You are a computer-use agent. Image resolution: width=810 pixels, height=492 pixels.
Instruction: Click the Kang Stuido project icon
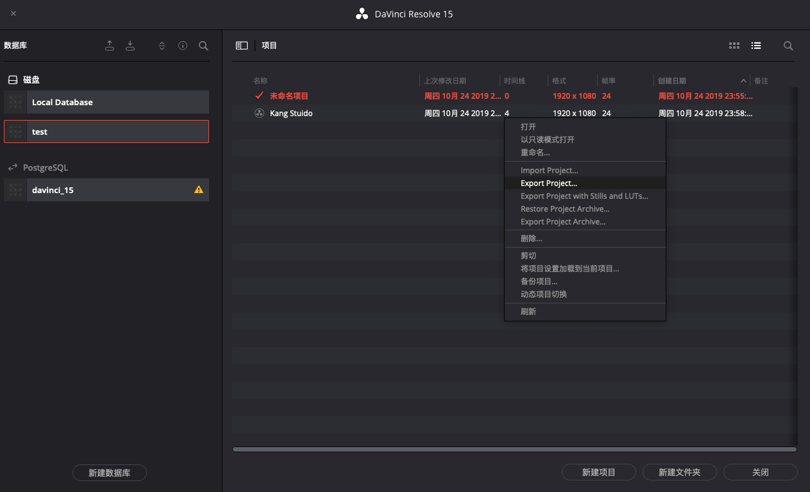coord(259,114)
